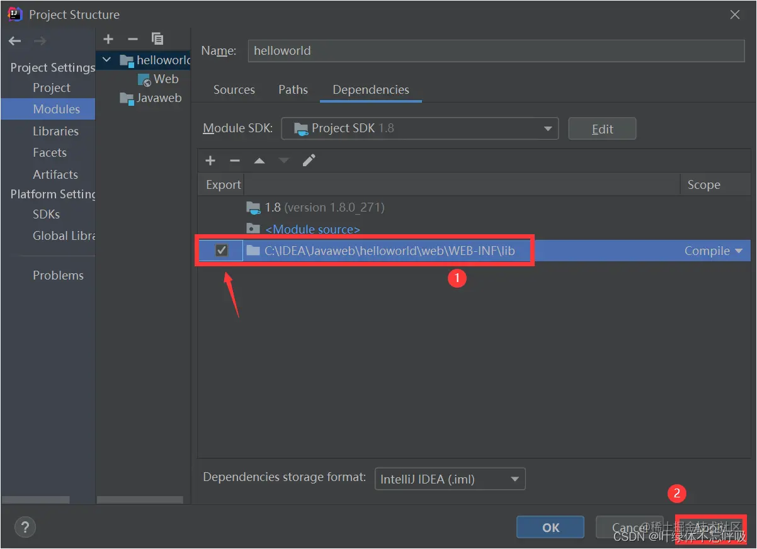Move dependency down with arrow
The height and width of the screenshot is (549, 757).
284,161
